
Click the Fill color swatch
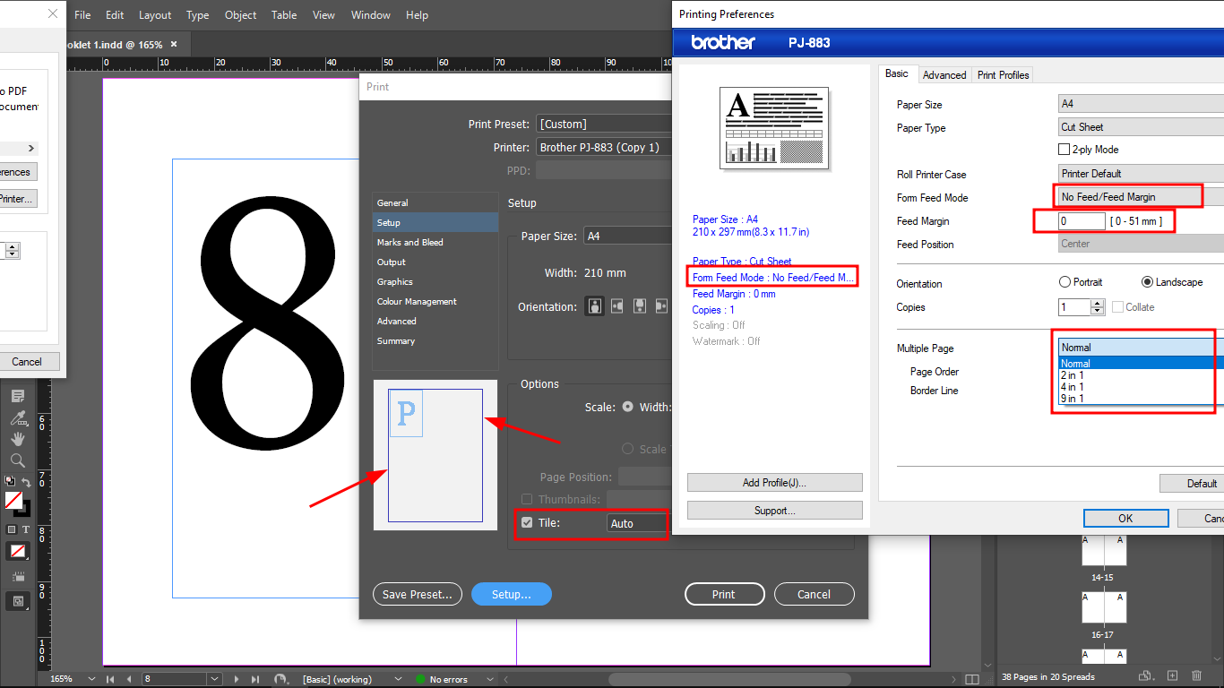pyautogui.click(x=14, y=502)
